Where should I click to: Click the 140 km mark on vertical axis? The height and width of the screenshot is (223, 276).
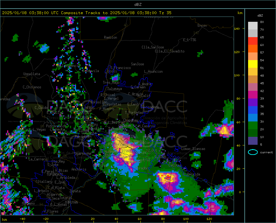pos(237,29)
